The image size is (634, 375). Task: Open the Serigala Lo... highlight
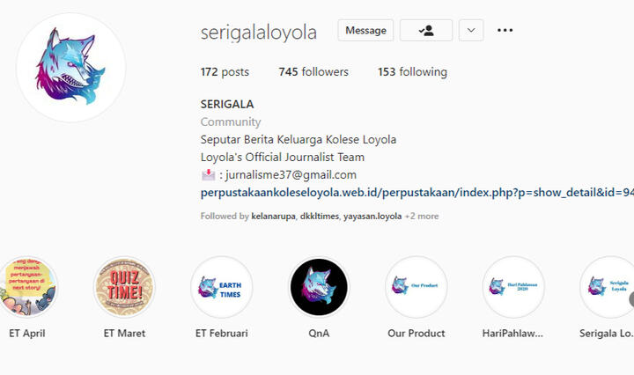click(x=608, y=287)
